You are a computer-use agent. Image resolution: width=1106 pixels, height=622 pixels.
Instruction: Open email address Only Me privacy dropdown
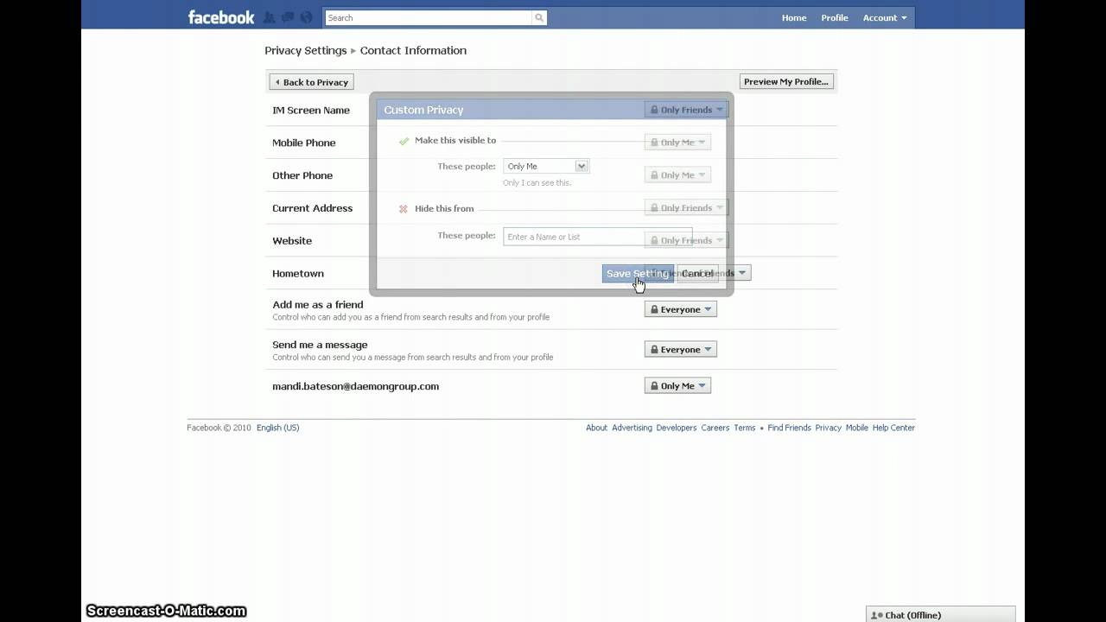coord(677,386)
